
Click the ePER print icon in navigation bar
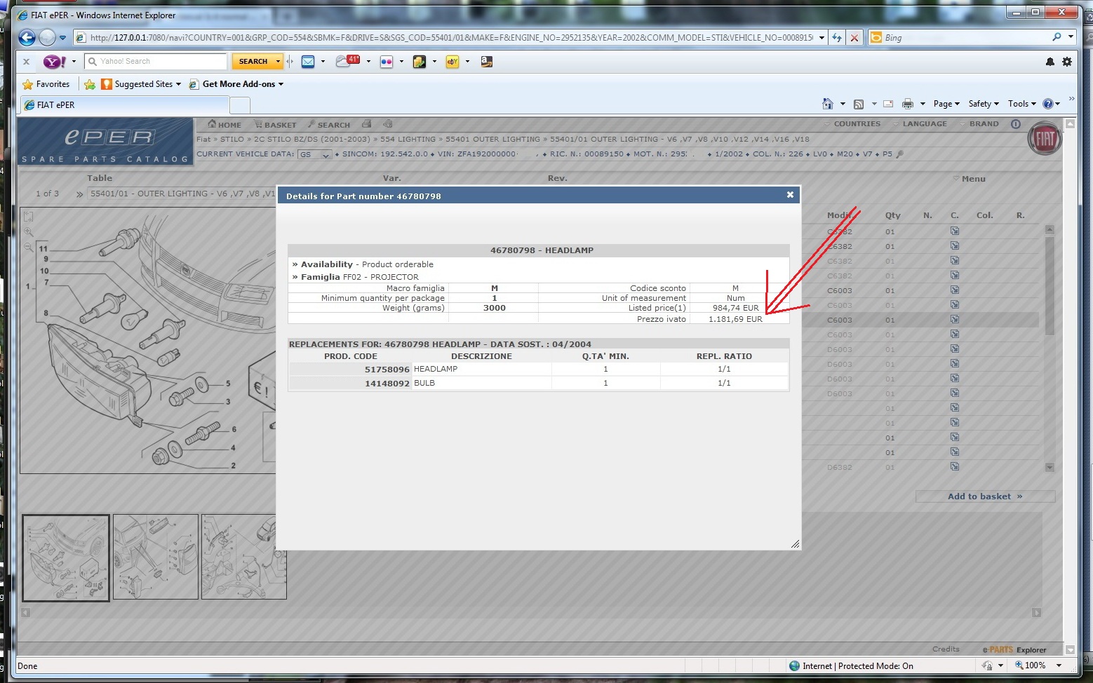tap(366, 124)
